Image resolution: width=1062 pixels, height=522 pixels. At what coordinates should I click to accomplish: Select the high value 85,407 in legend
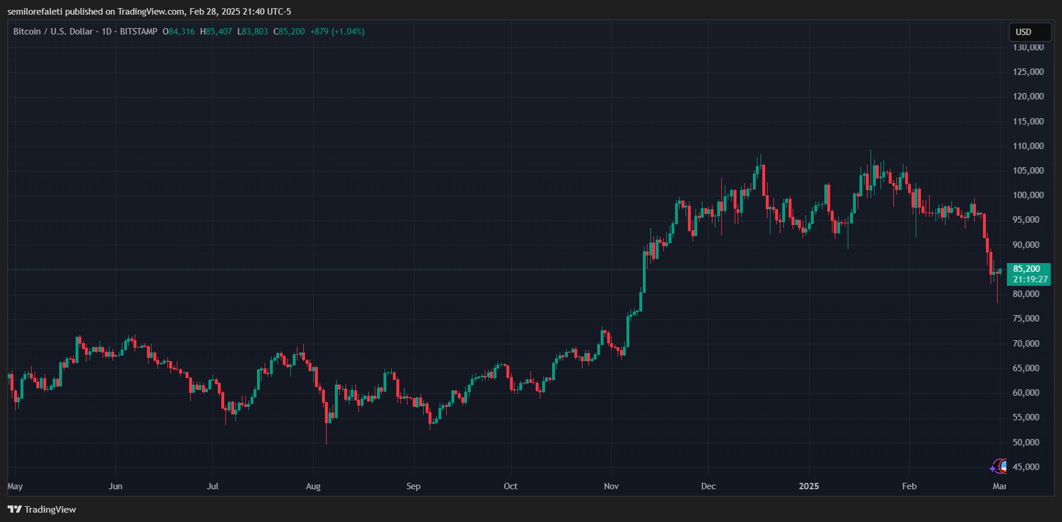[219, 32]
